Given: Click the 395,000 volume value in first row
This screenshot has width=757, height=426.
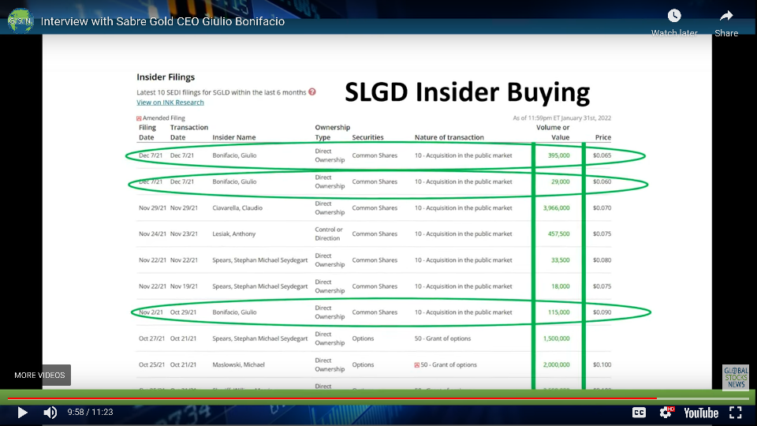Looking at the screenshot, I should pos(558,156).
